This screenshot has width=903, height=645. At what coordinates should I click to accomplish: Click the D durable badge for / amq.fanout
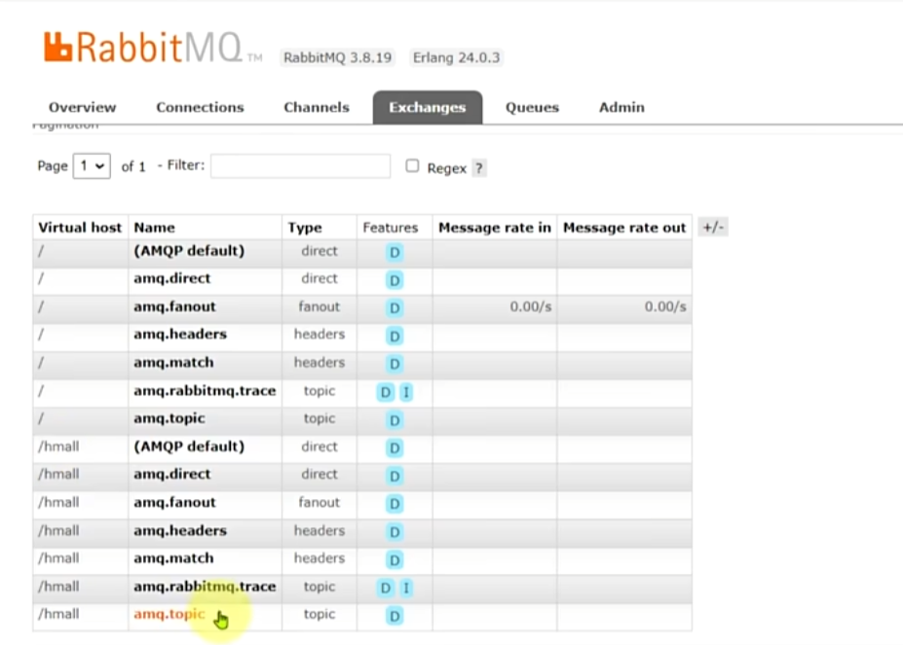tap(395, 307)
